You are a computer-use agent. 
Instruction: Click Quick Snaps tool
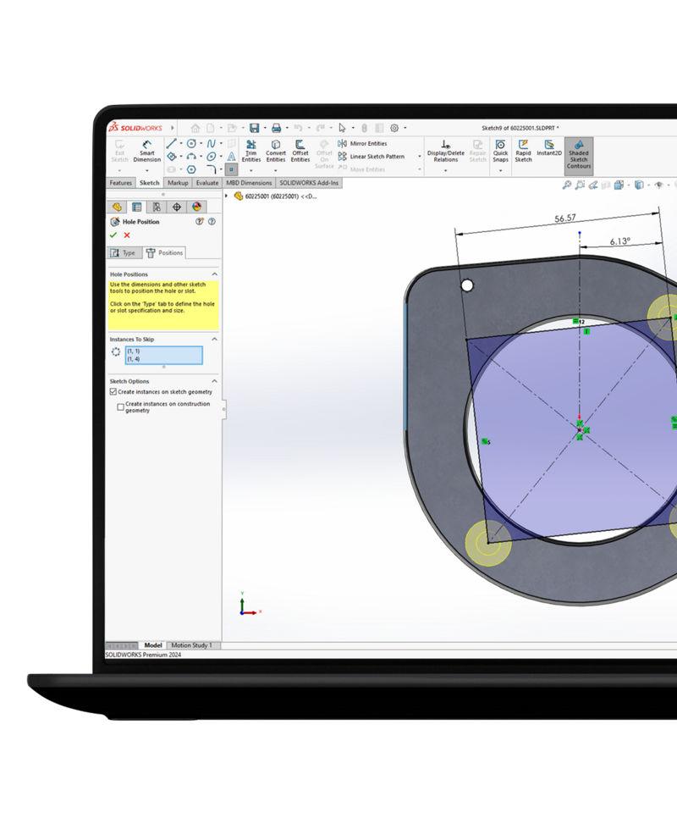coord(500,151)
